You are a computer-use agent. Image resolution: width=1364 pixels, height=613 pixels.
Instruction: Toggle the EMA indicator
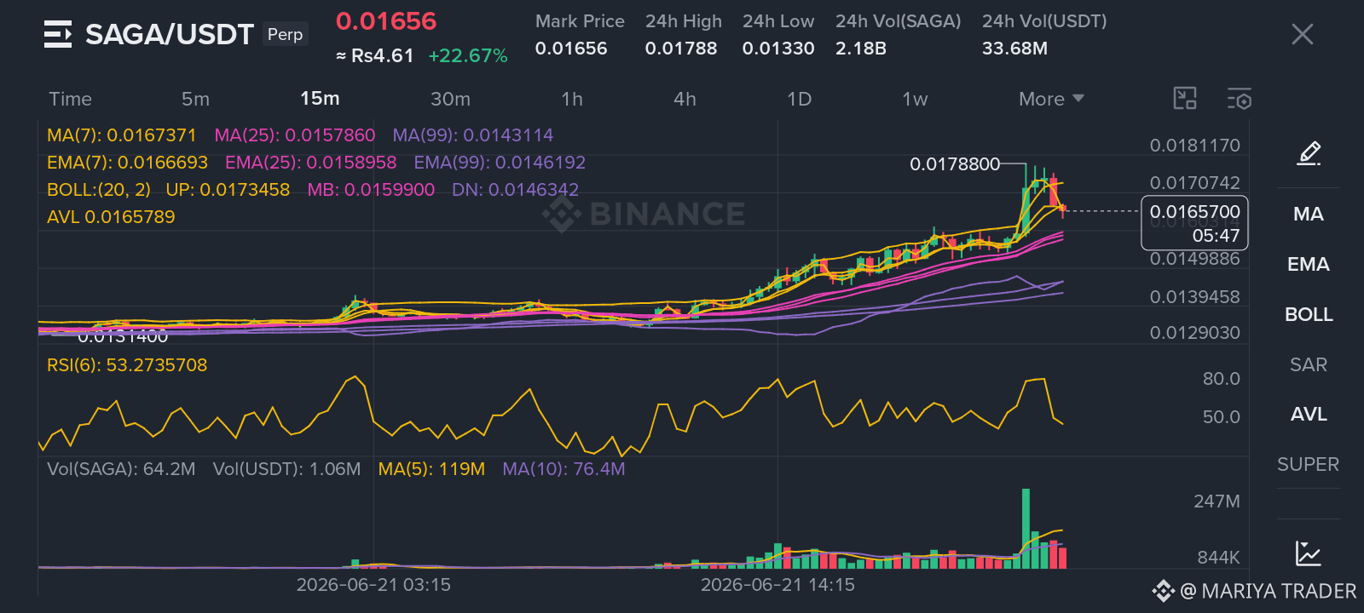pyautogui.click(x=1309, y=264)
